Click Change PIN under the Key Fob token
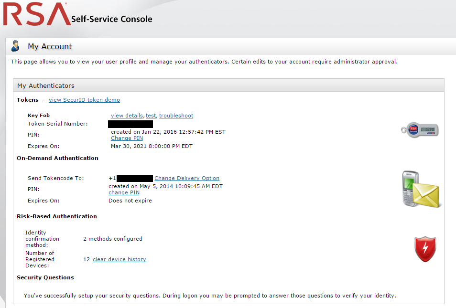The height and width of the screenshot is (308, 456). tap(127, 138)
